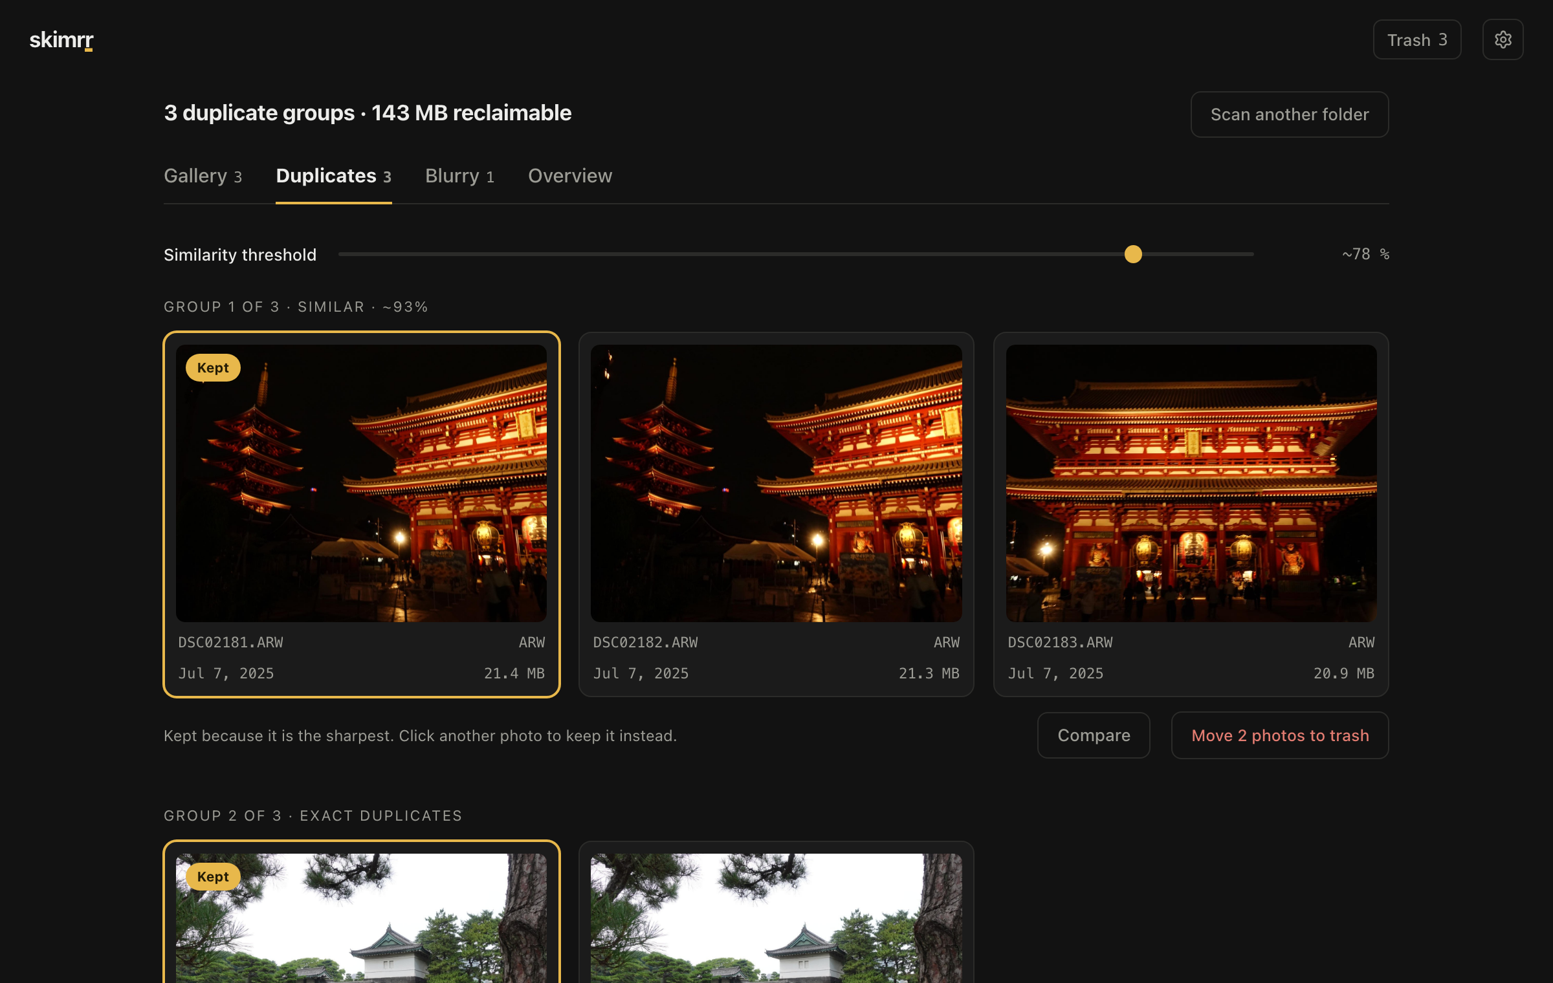This screenshot has width=1553, height=983.
Task: Click the Group 2 of 3 Exact Duplicates heading
Action: click(x=313, y=816)
